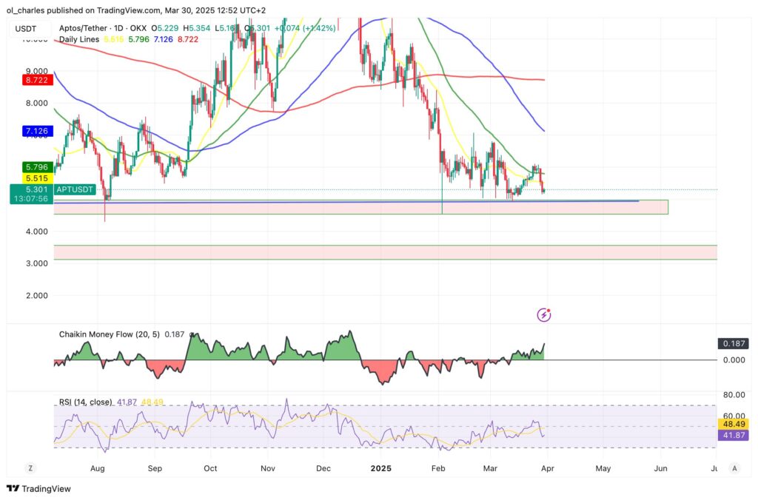Click the yellow 48.49 RSI label
Viewport: 758px width, 500px height.
[733, 424]
